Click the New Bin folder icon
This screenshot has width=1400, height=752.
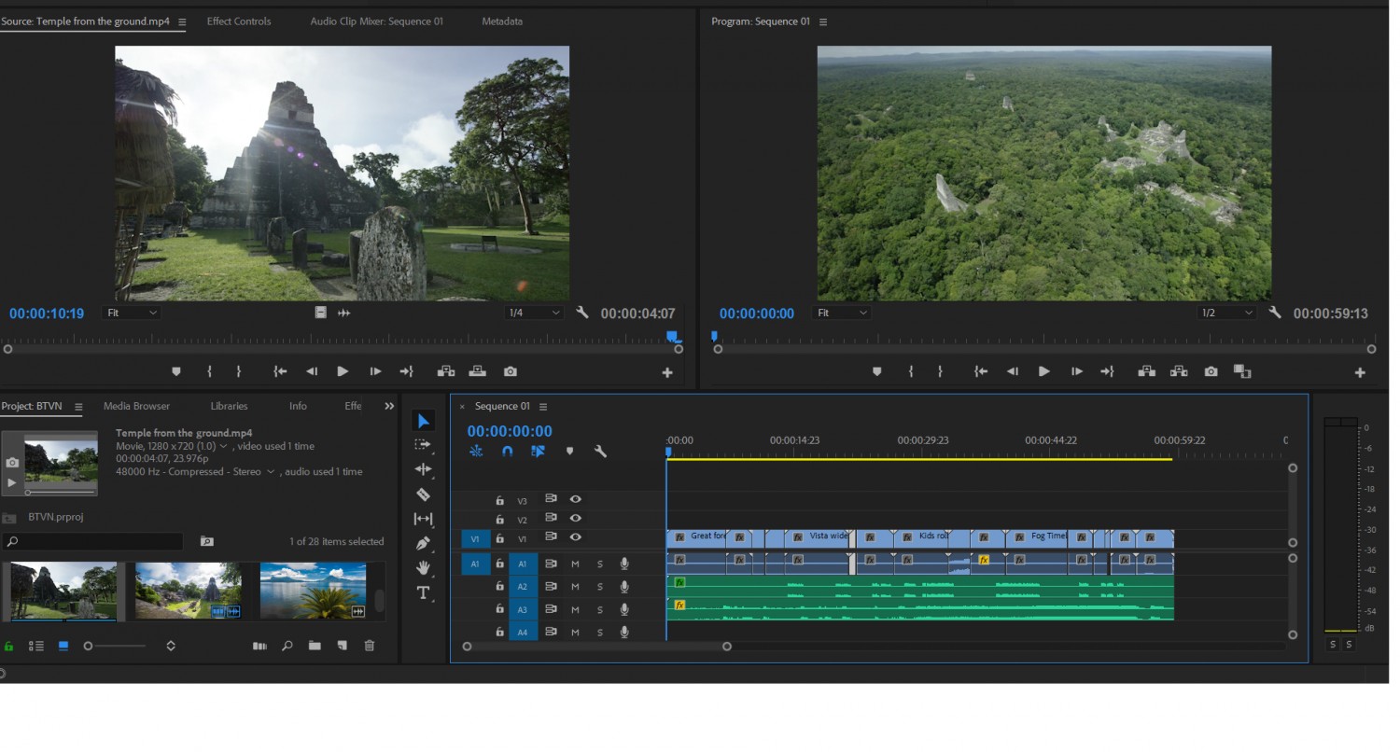point(315,646)
